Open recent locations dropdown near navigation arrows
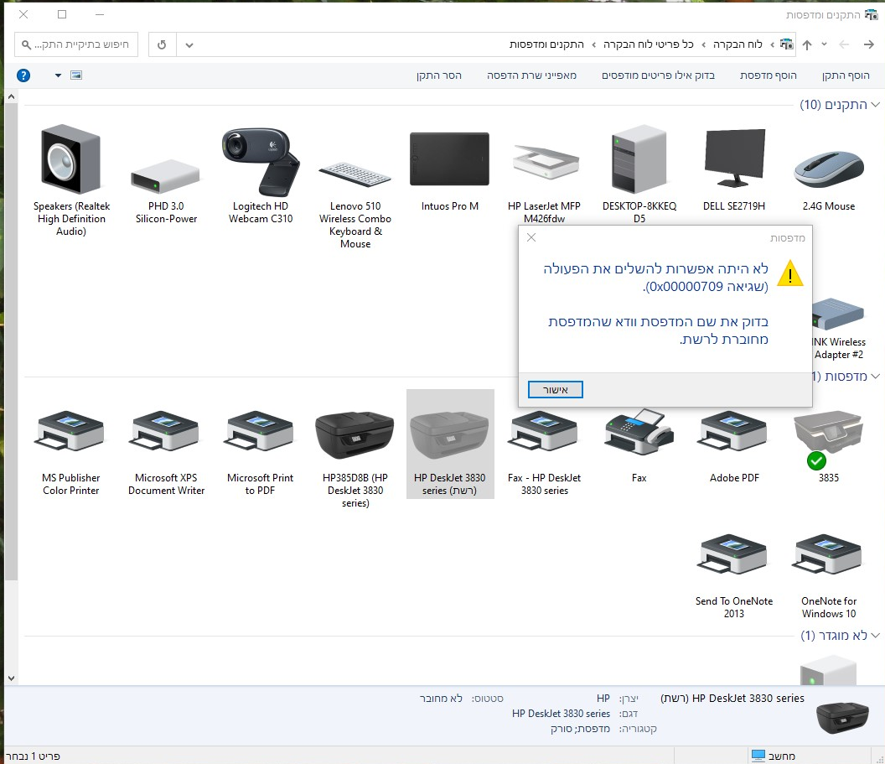The height and width of the screenshot is (764, 885). 824,44
